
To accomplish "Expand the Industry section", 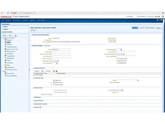I will (34, 107).
